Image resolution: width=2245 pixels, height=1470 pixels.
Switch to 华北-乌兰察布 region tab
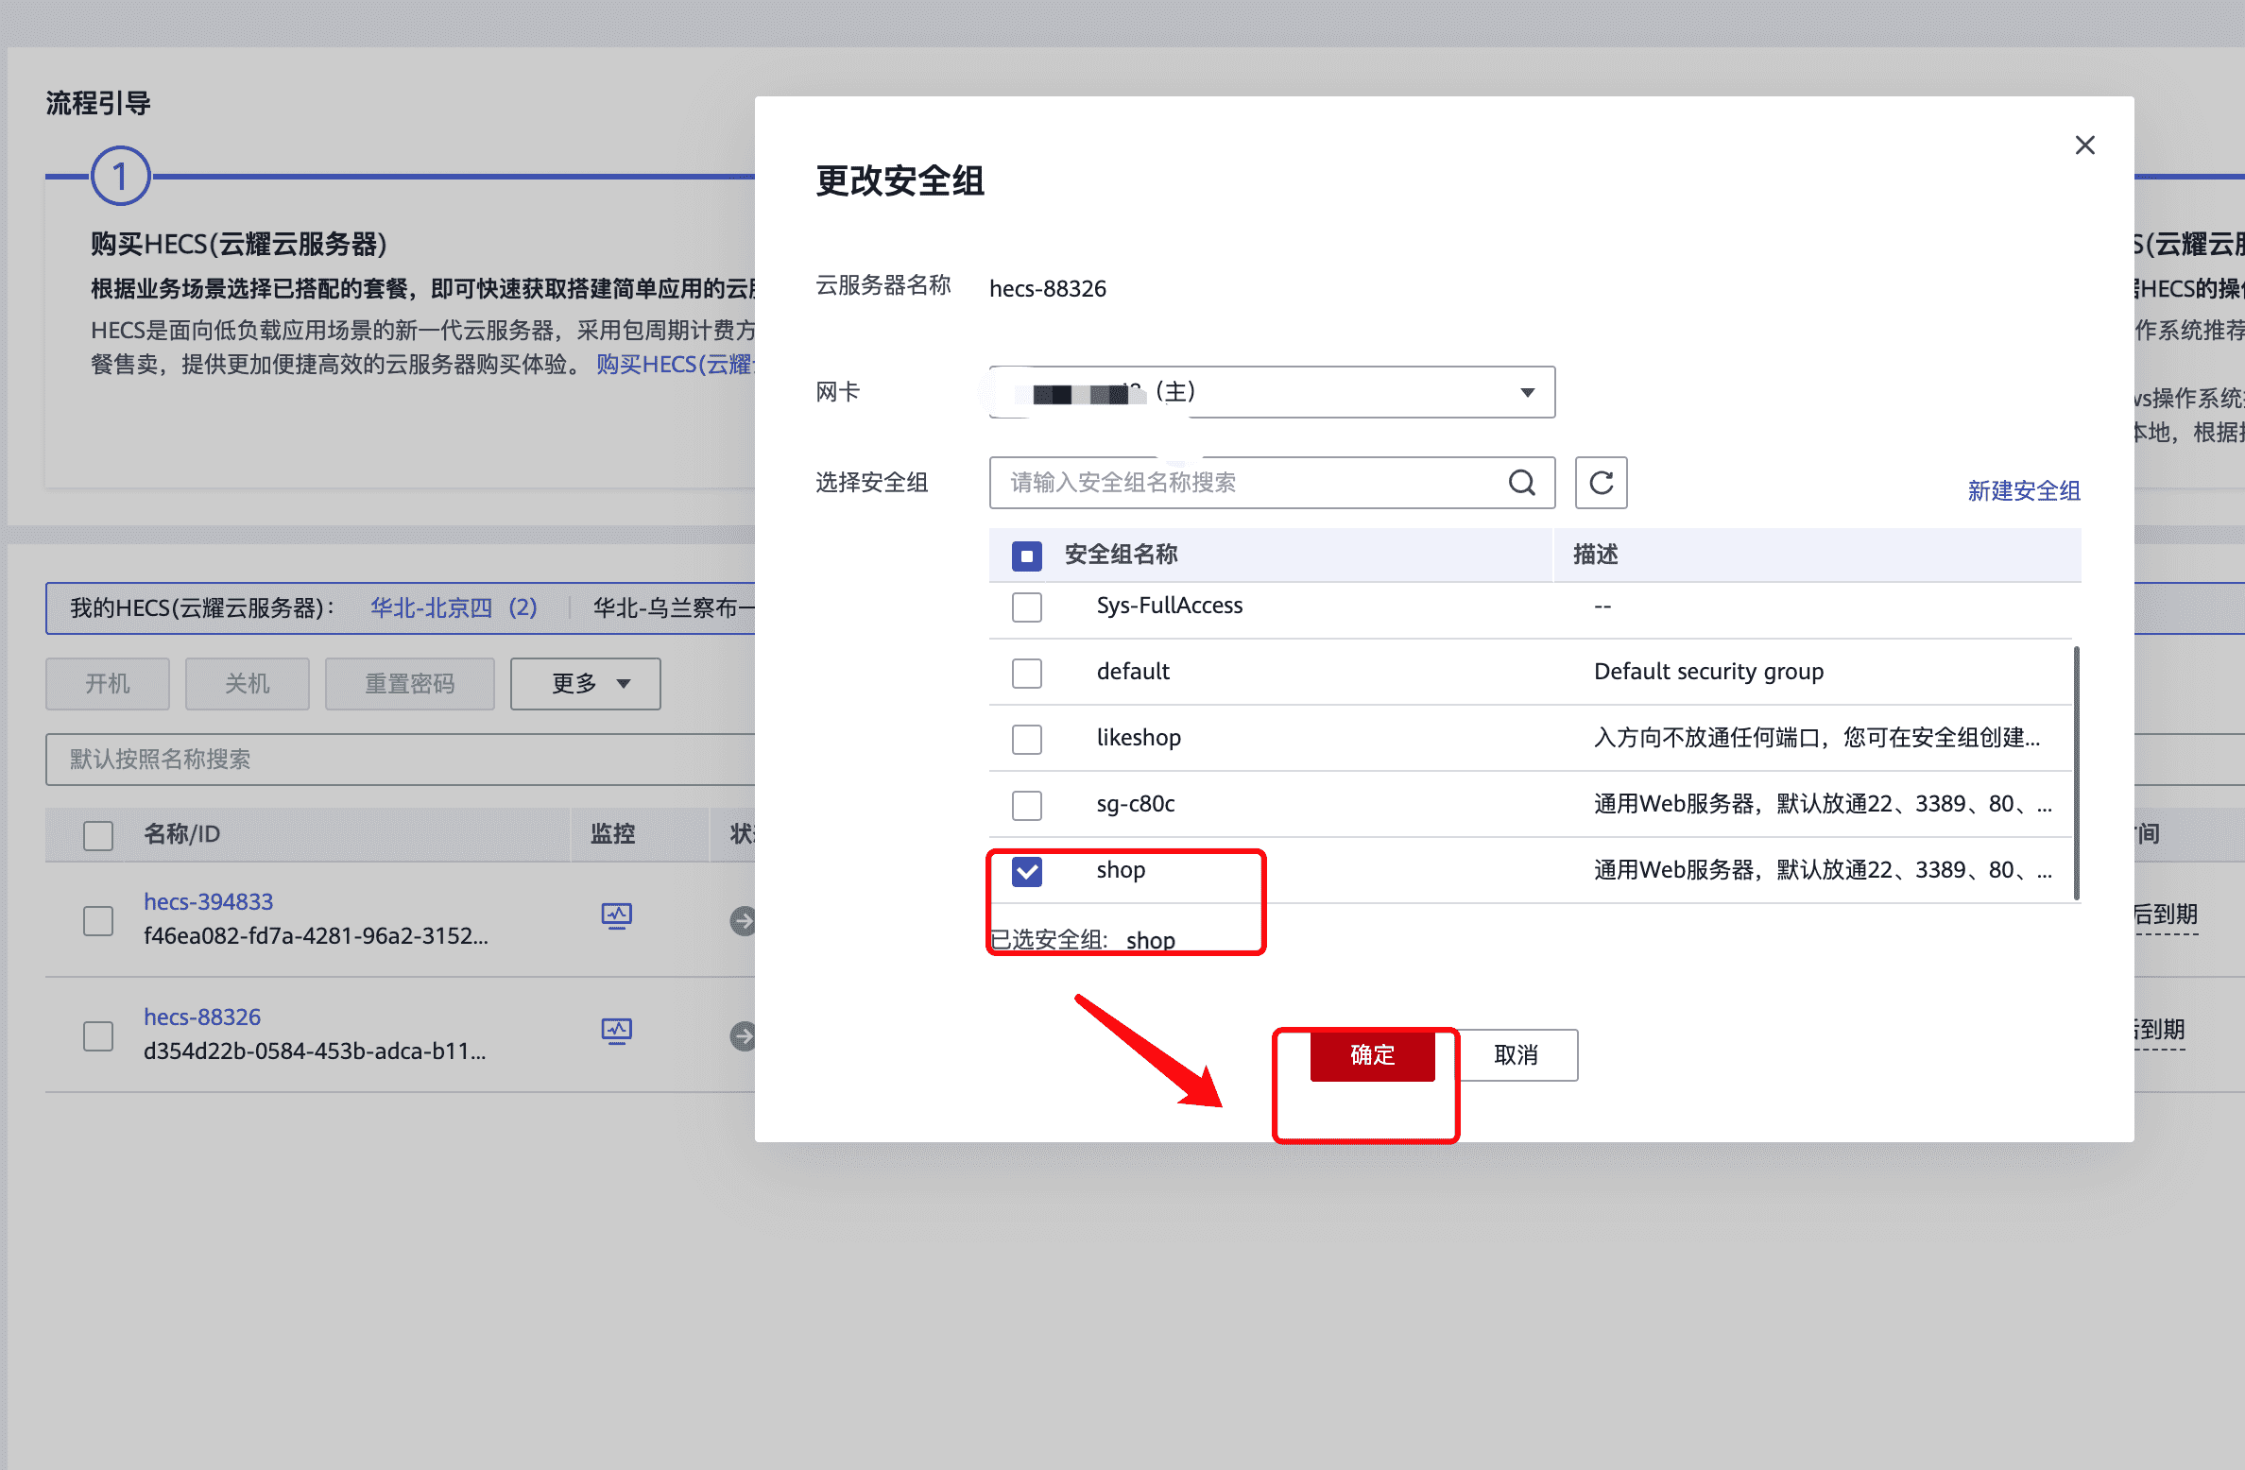click(x=673, y=607)
